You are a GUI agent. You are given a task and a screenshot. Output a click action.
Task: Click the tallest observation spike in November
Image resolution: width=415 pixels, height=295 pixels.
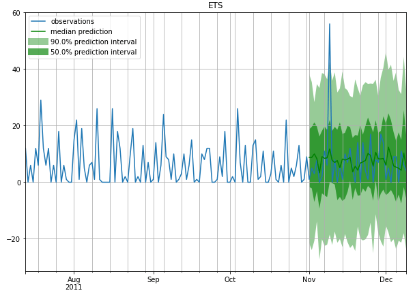pos(329,25)
